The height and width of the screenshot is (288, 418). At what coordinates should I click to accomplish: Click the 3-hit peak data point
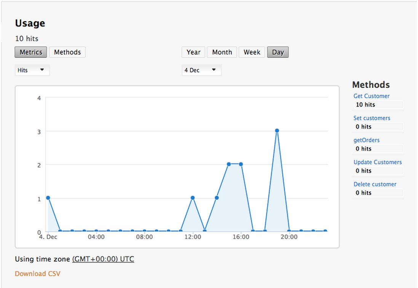pos(277,130)
